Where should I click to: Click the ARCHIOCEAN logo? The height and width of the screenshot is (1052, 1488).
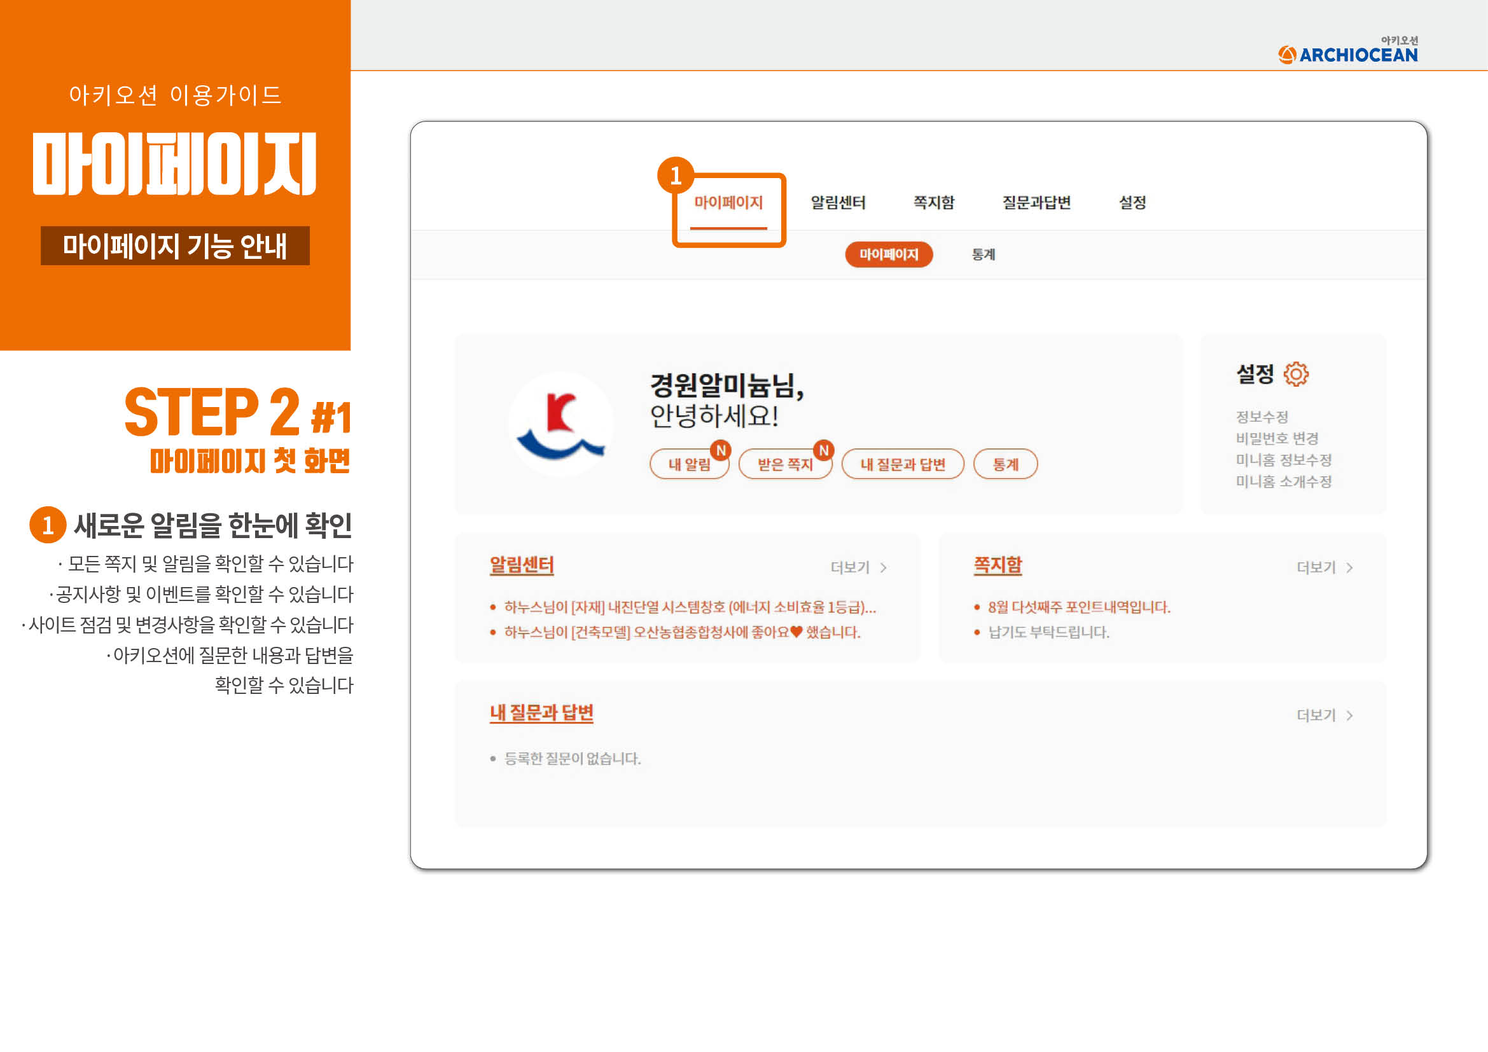coord(1349,50)
